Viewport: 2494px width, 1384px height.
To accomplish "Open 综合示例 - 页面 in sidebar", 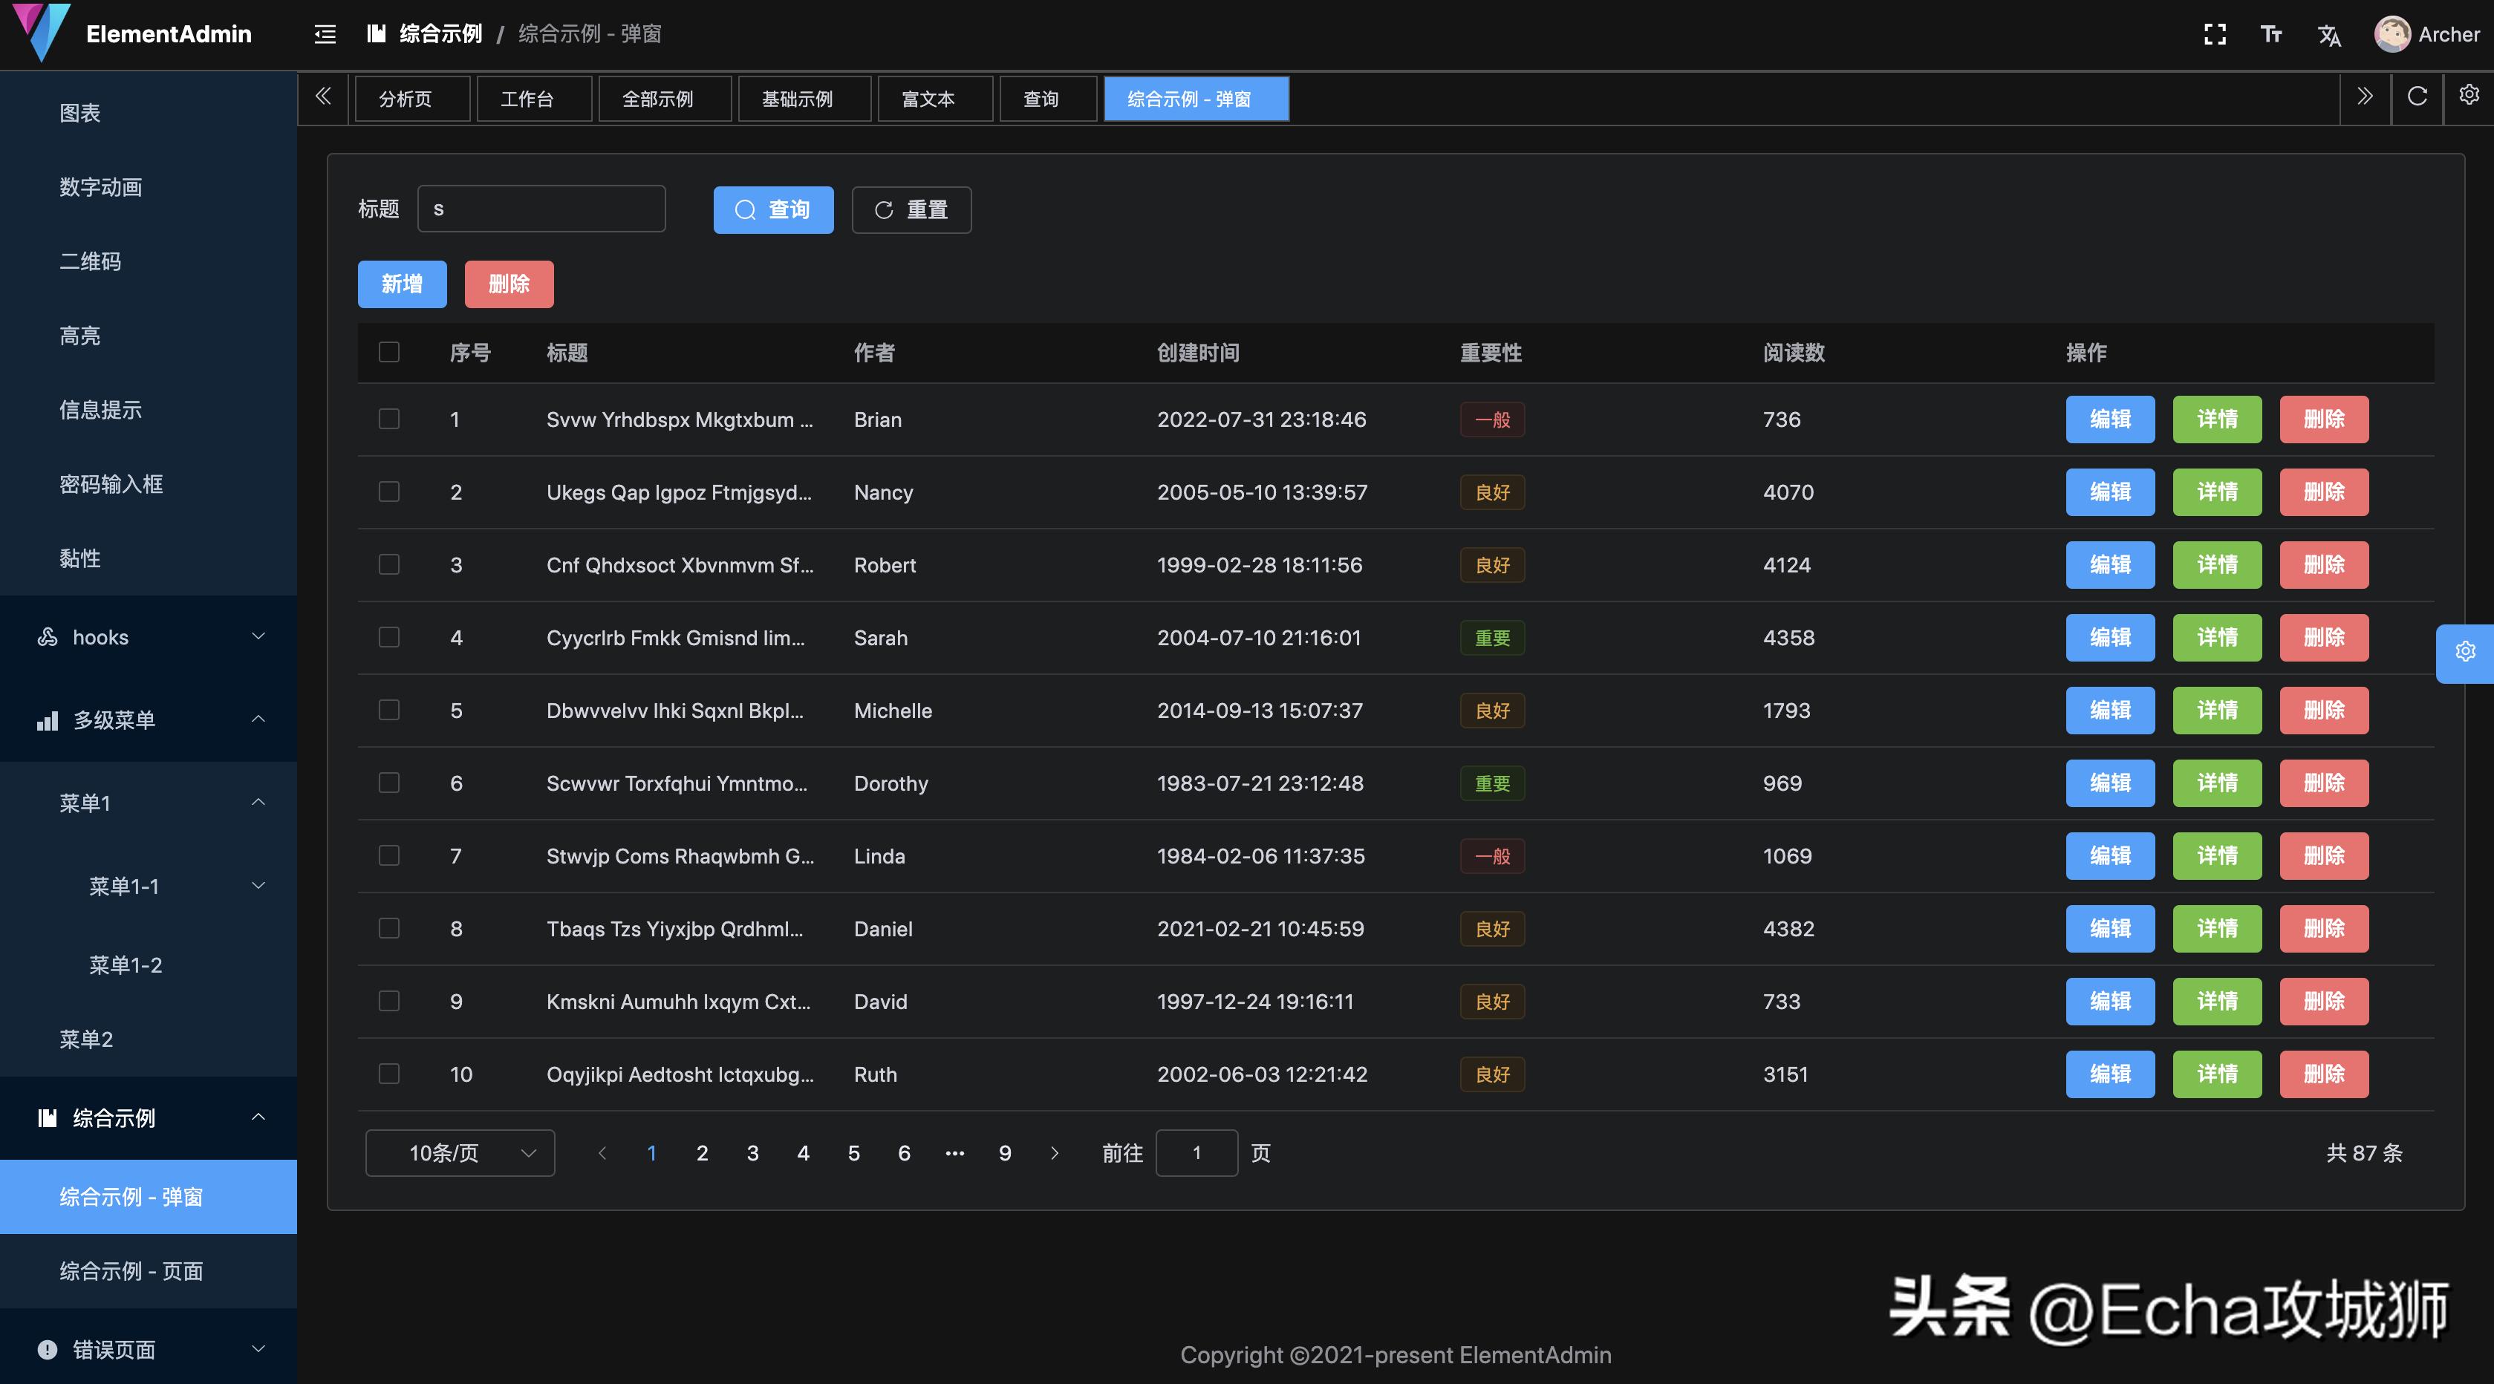I will (x=131, y=1270).
